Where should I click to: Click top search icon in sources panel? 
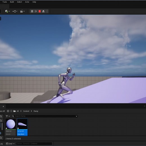[1, 116]
